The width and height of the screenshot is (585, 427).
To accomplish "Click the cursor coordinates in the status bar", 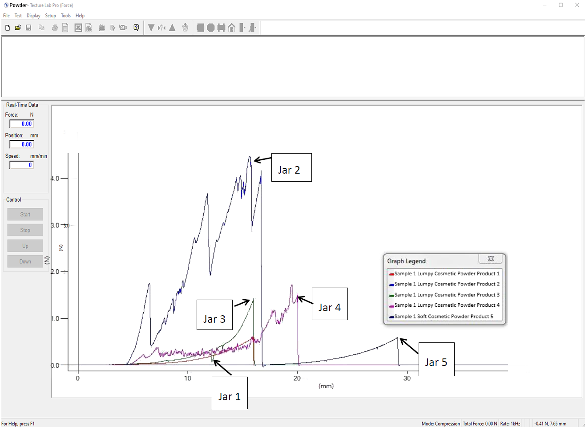I will [x=550, y=423].
